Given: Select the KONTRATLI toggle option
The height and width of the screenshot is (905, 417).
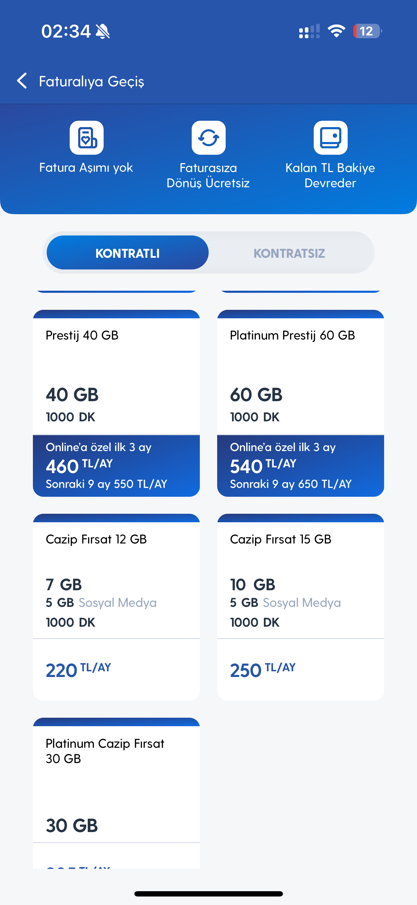Looking at the screenshot, I should point(128,252).
